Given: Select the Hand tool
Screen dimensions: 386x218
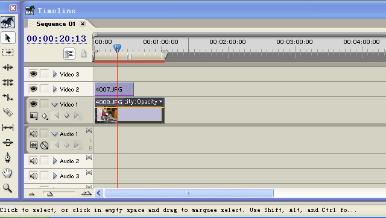Looking at the screenshot, I should click(8, 173).
